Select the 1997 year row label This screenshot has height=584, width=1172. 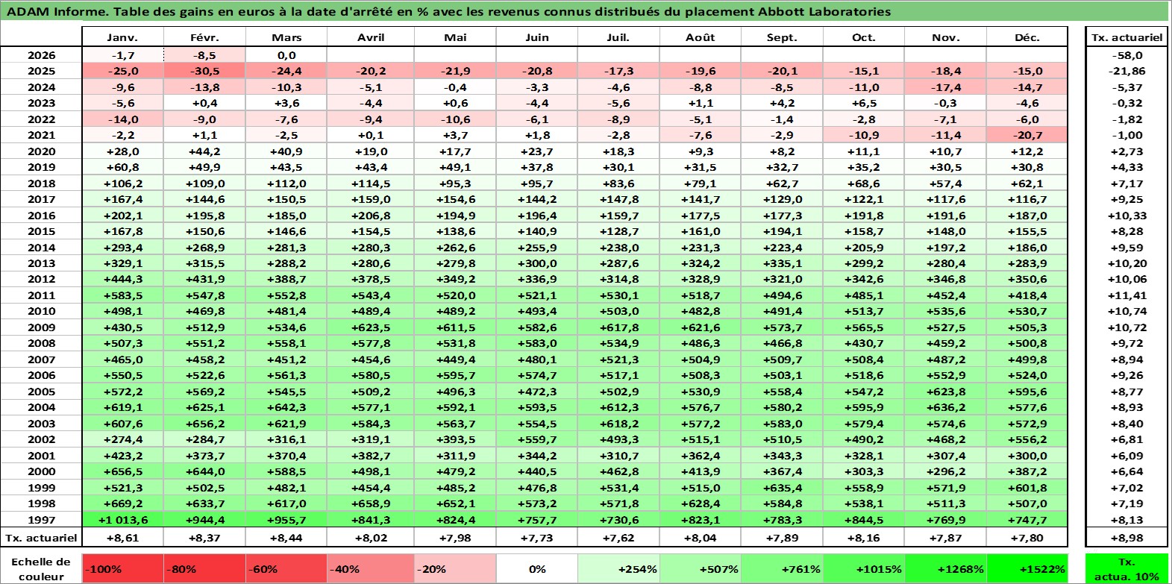(41, 520)
